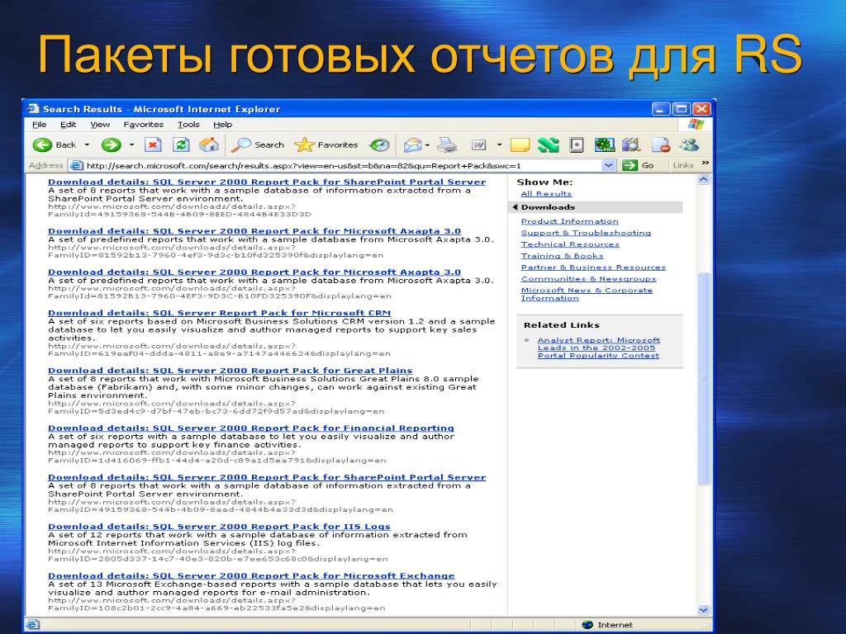Print the page with the printer icon
Screen dimensions: 846x634
click(x=447, y=144)
